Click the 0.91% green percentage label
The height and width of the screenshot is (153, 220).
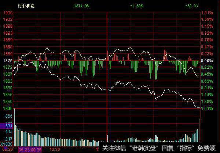(207, 88)
